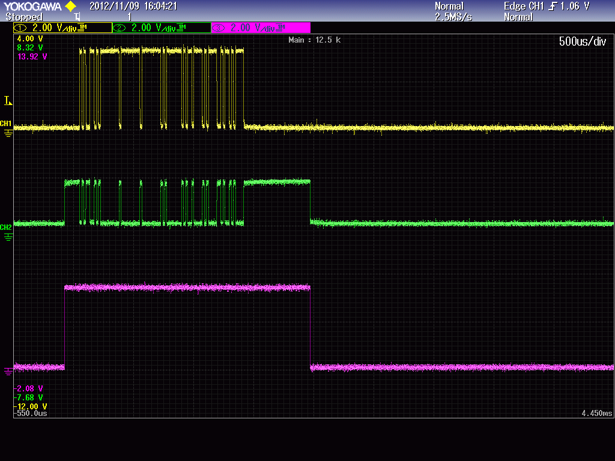Click the rising edge trigger slope icon
The width and height of the screenshot is (615, 461).
click(553, 6)
